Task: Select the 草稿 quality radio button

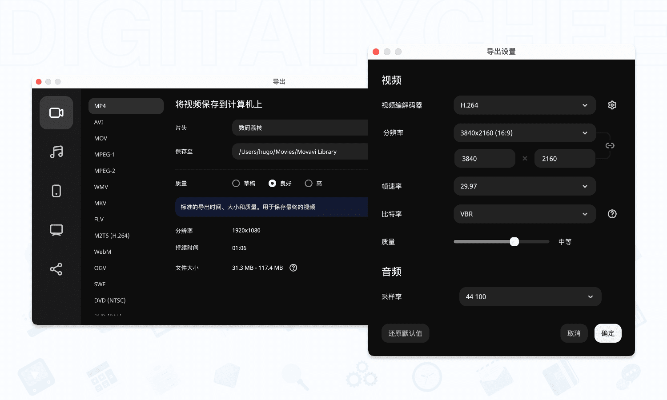Action: [236, 183]
